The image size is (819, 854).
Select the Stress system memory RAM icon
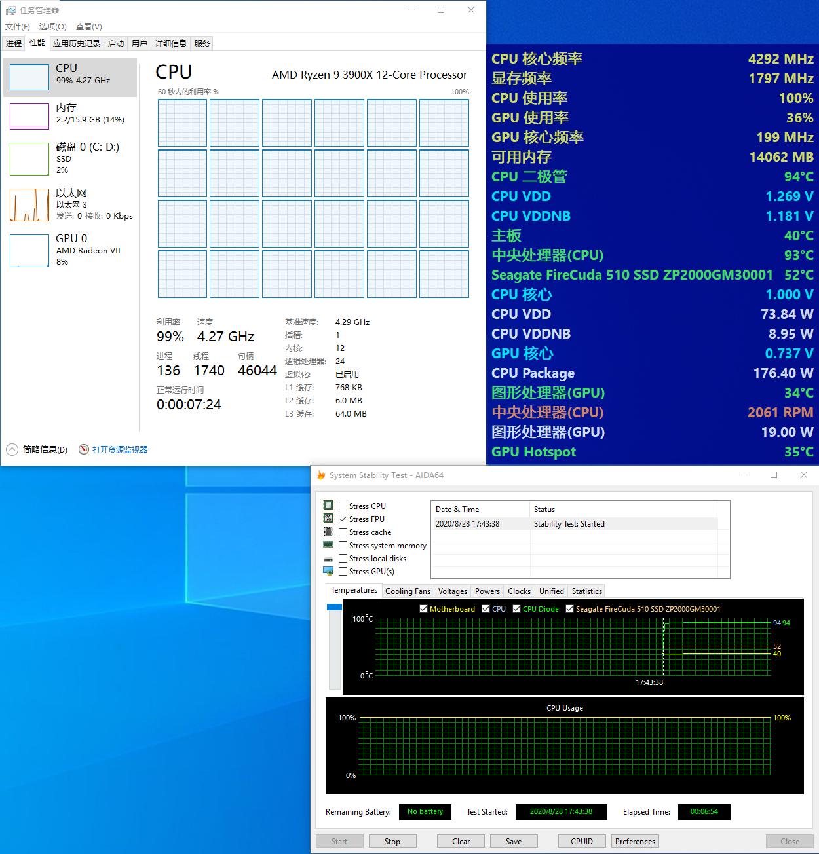(x=329, y=545)
